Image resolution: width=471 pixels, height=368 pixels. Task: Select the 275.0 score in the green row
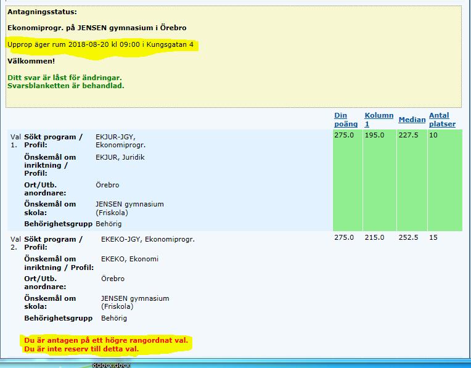click(344, 135)
